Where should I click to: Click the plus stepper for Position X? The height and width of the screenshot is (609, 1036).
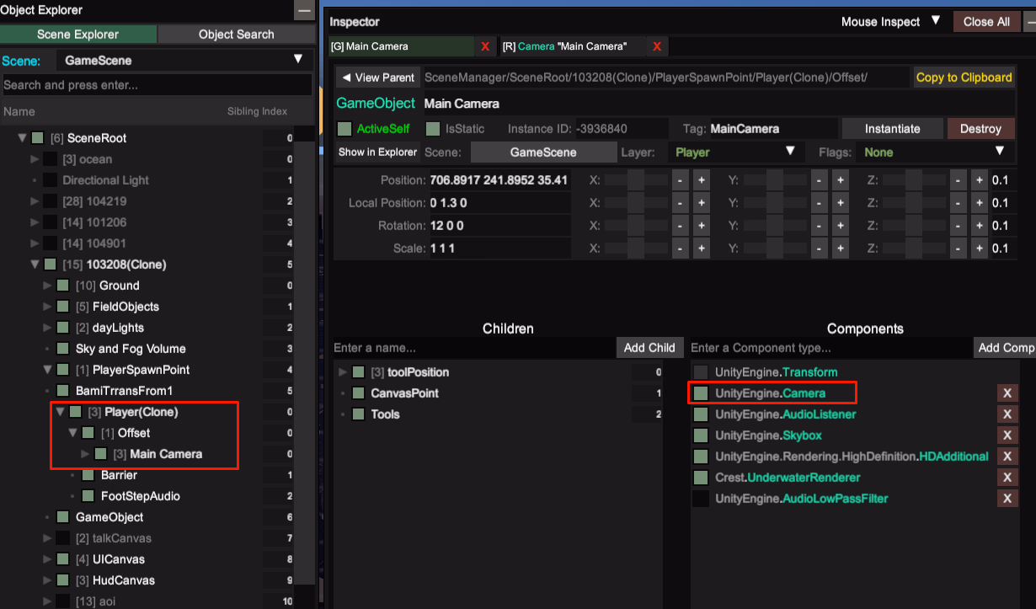pos(702,180)
